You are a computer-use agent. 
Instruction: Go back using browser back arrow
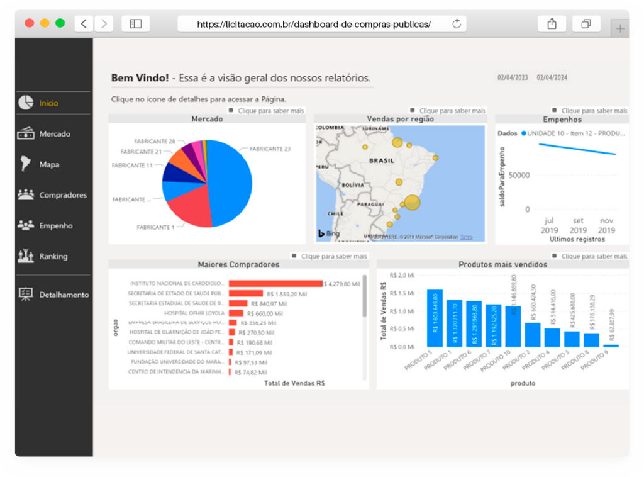(84, 24)
